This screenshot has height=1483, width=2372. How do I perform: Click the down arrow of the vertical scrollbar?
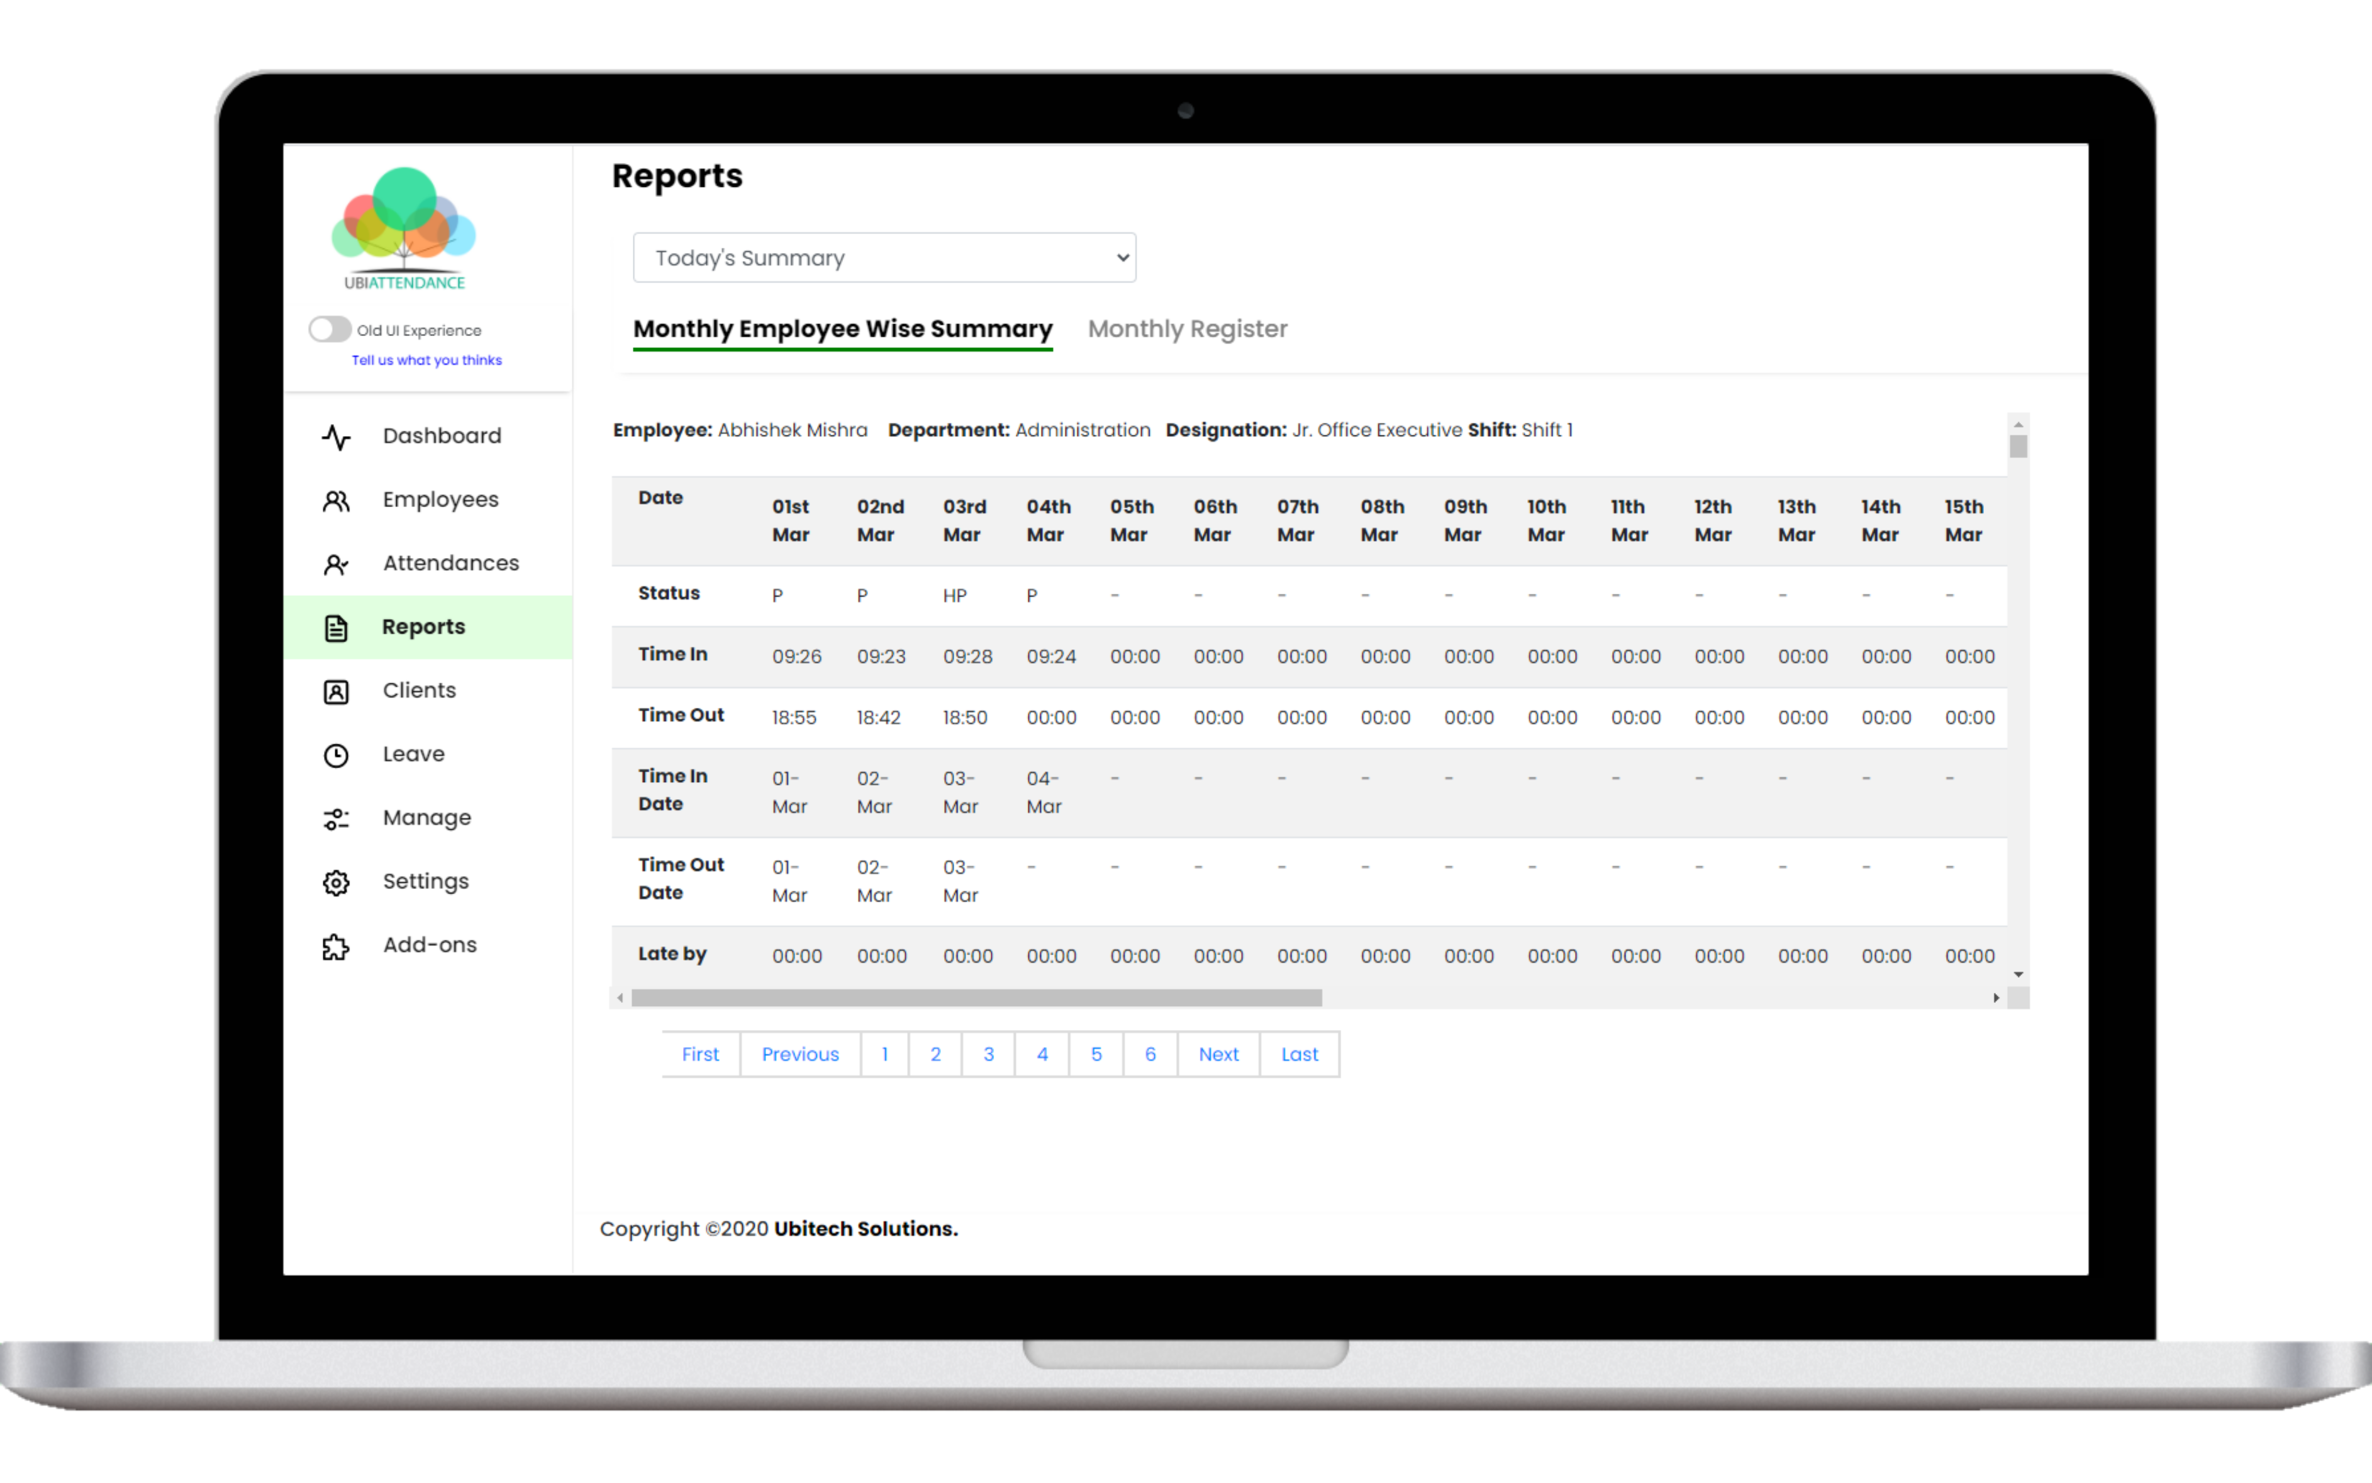[2018, 975]
